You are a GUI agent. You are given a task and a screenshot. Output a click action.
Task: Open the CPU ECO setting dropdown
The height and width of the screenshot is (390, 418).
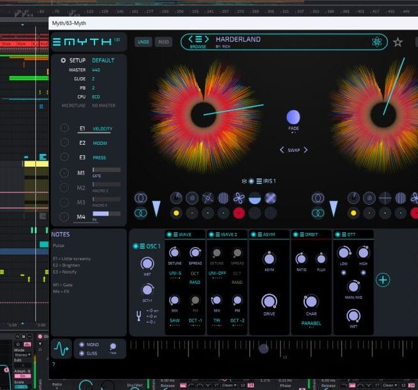tap(96, 97)
